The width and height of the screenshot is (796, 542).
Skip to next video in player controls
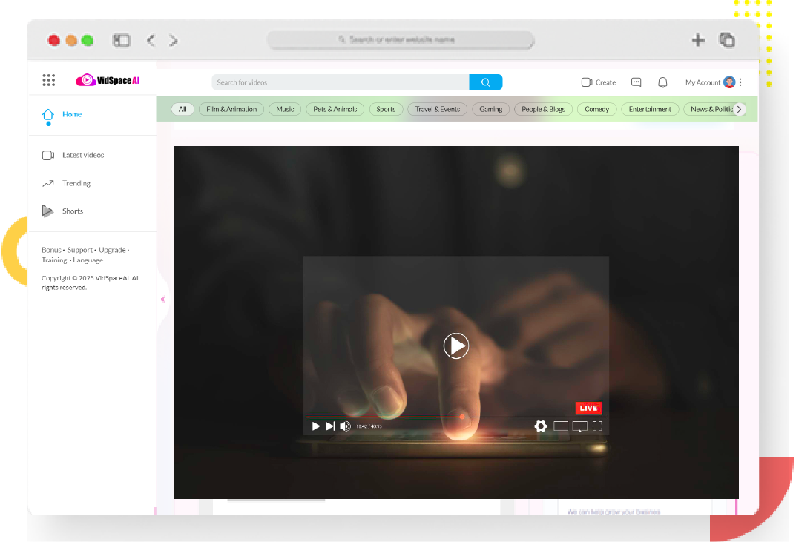click(x=330, y=426)
